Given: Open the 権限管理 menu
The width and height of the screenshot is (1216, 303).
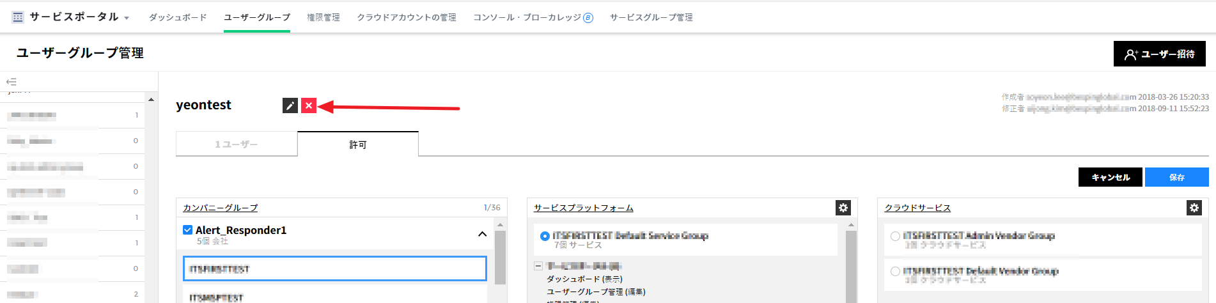Looking at the screenshot, I should tap(323, 17).
